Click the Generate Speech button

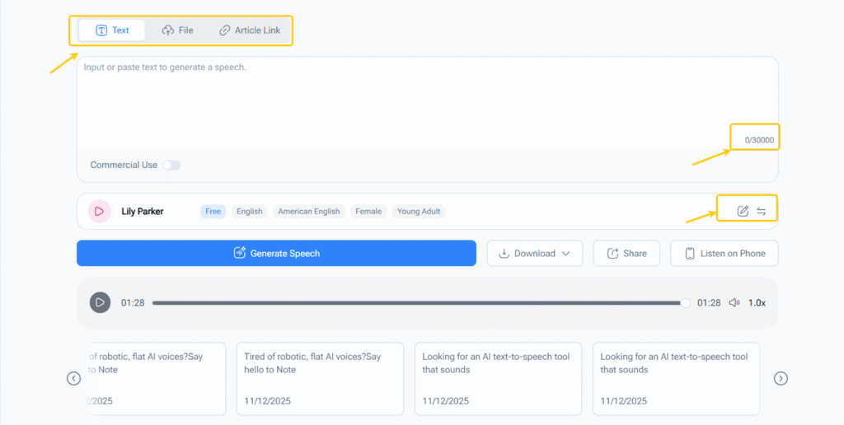click(276, 254)
